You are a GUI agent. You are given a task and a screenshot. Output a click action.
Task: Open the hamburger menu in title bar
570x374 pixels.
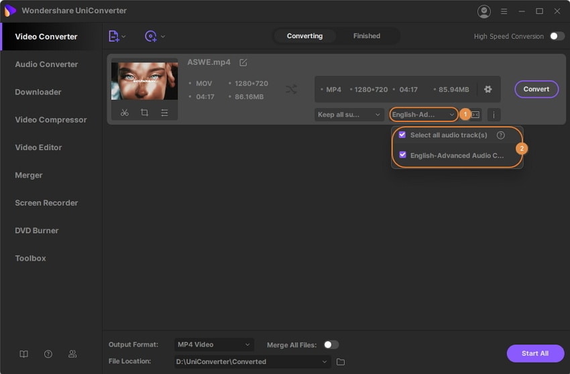click(x=504, y=11)
